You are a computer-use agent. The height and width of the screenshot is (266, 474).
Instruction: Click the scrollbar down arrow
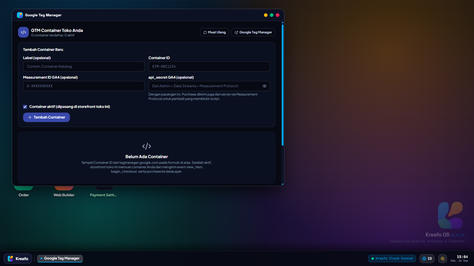coord(283,184)
